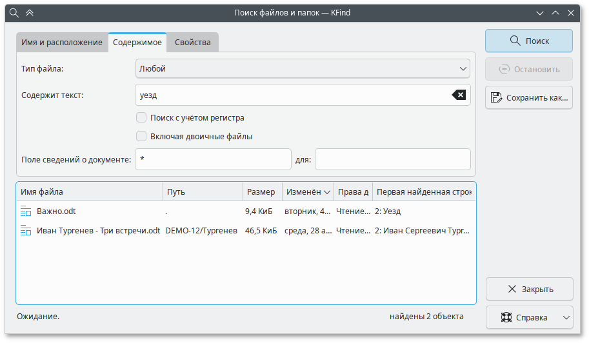
Task: Switch to Имя и расположение tab
Action: pyautogui.click(x=62, y=43)
